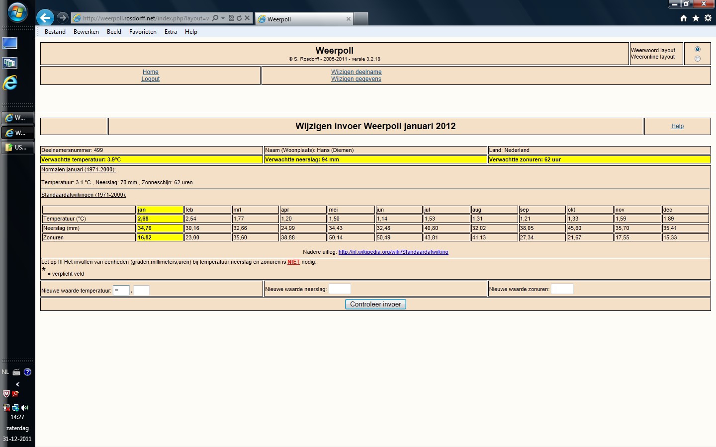Select the Weeronline layout radio button
This screenshot has width=716, height=447.
[x=698, y=59]
